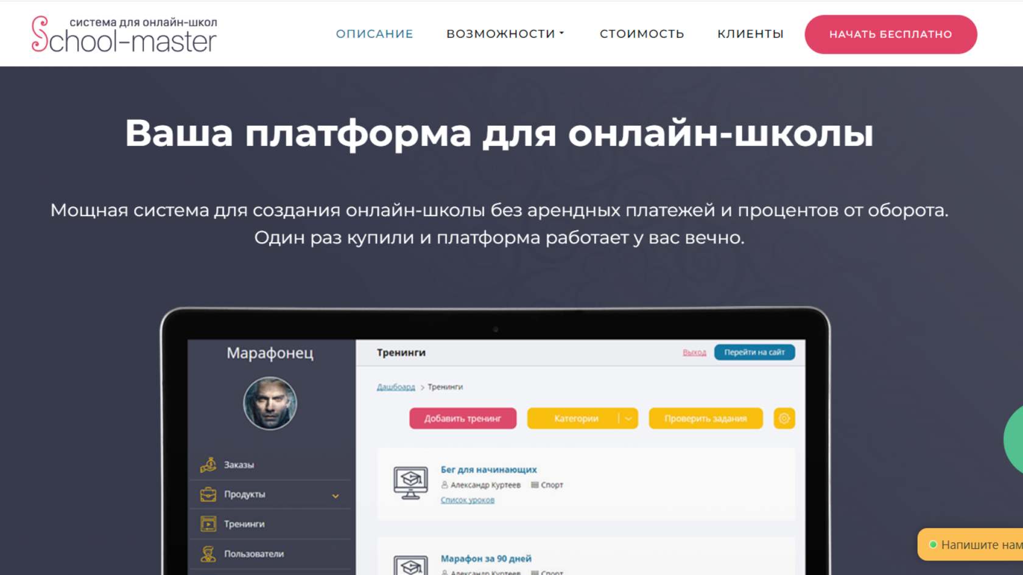Click the Список уроков link

468,500
